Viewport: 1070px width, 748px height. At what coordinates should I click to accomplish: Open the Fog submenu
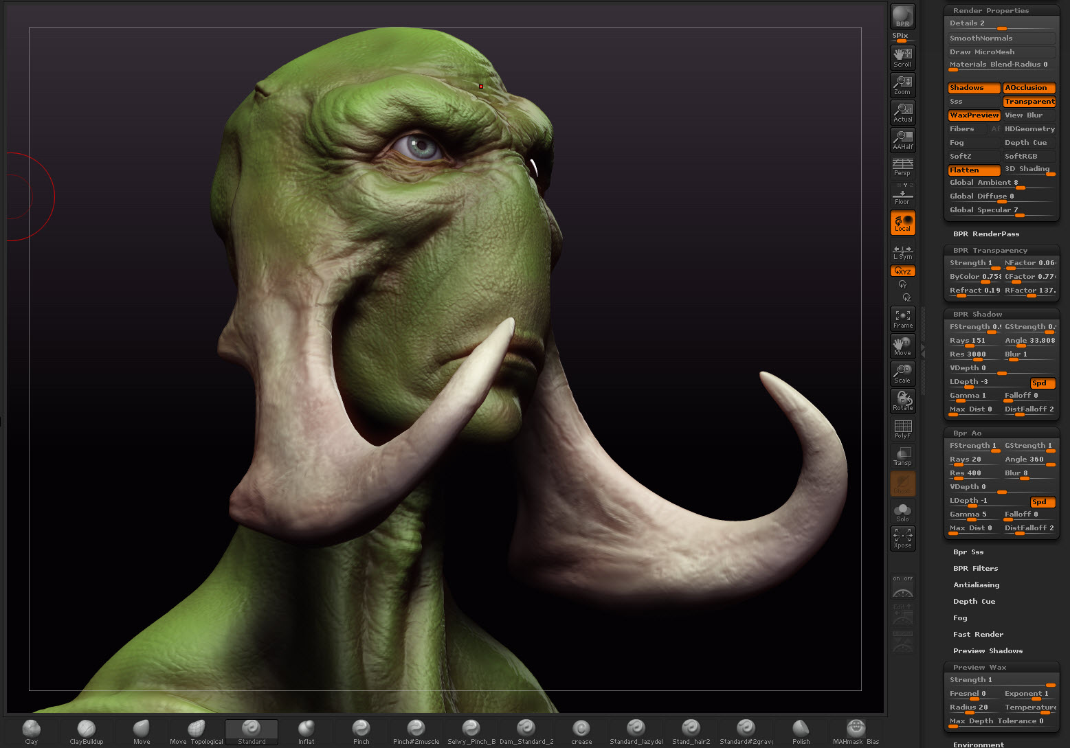click(x=960, y=618)
